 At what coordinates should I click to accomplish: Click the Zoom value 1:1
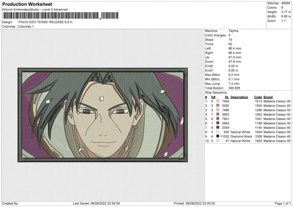283,21
